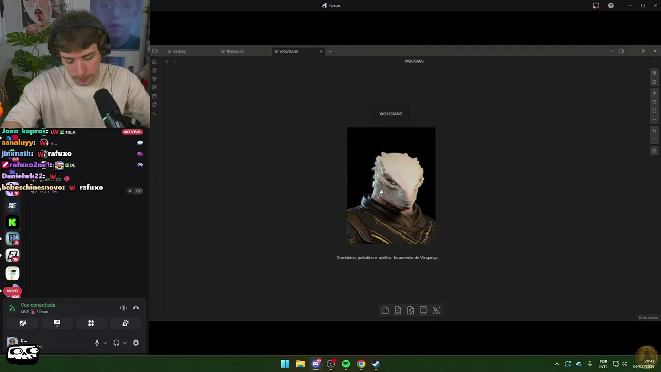Open the copy-files icon in left ribbon
The image size is (661, 372).
point(154,104)
